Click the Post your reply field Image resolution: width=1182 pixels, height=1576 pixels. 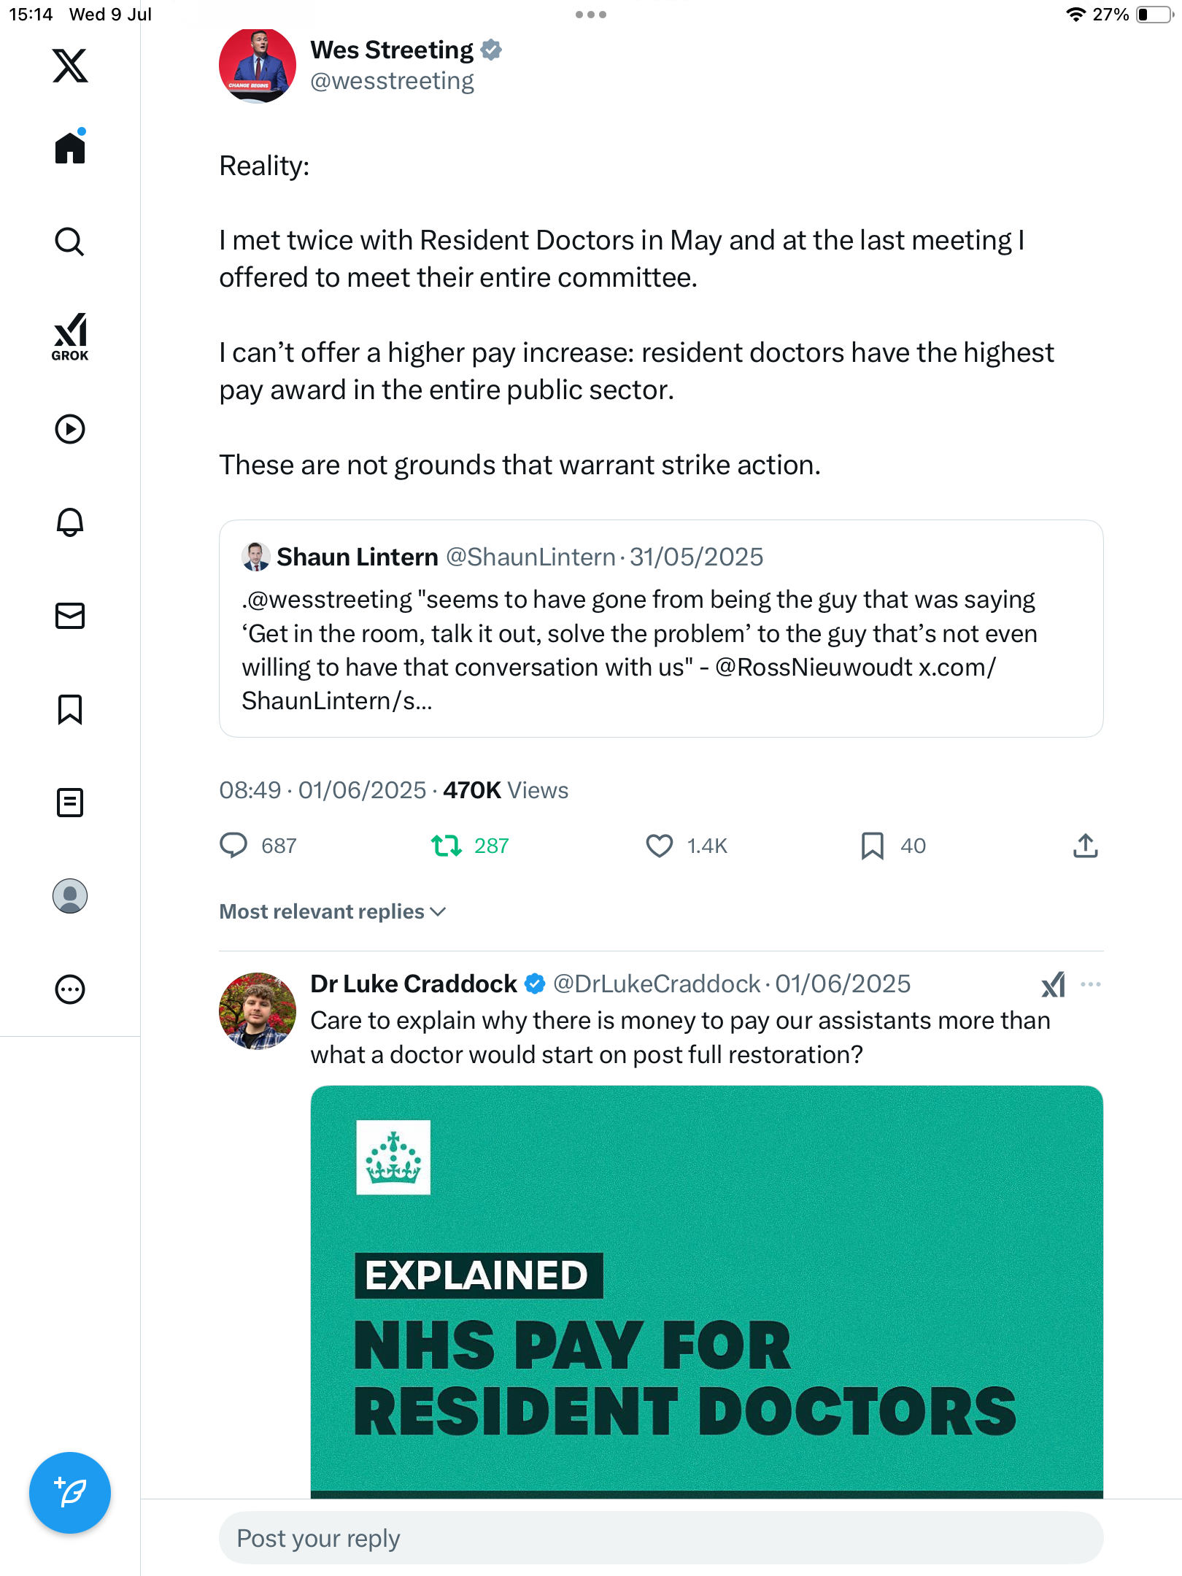[x=661, y=1538]
